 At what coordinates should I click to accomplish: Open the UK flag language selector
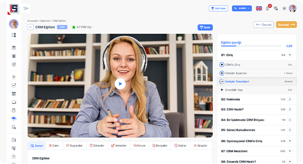click(x=259, y=8)
